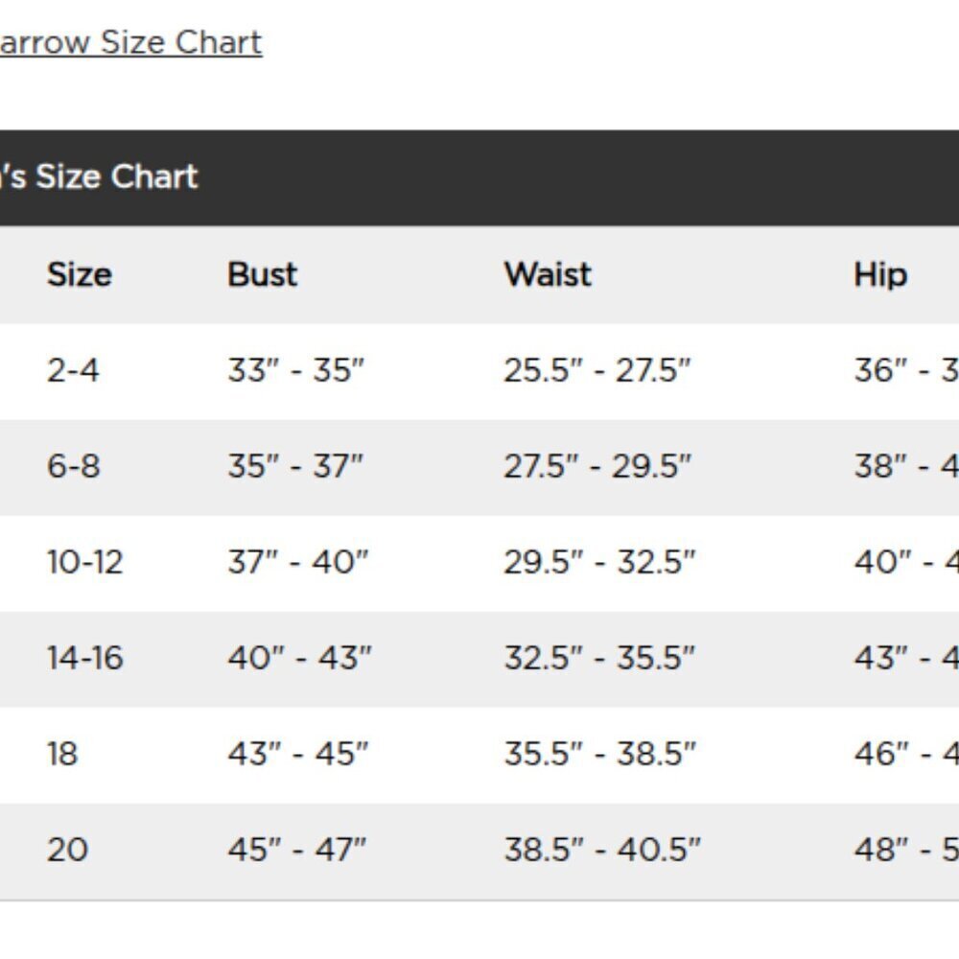959x959 pixels.
Task: Click the Size Chart dark header bar
Action: point(479,177)
